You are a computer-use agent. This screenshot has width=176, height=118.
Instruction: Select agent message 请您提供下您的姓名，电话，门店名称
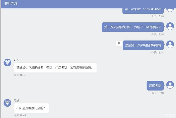pyautogui.click(x=55, y=68)
